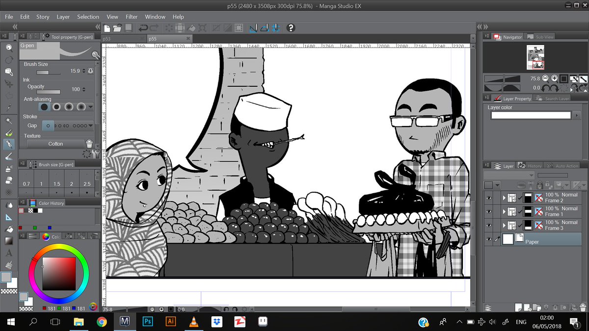
Task: Select the Zoom magnifier tool
Action: point(9,48)
